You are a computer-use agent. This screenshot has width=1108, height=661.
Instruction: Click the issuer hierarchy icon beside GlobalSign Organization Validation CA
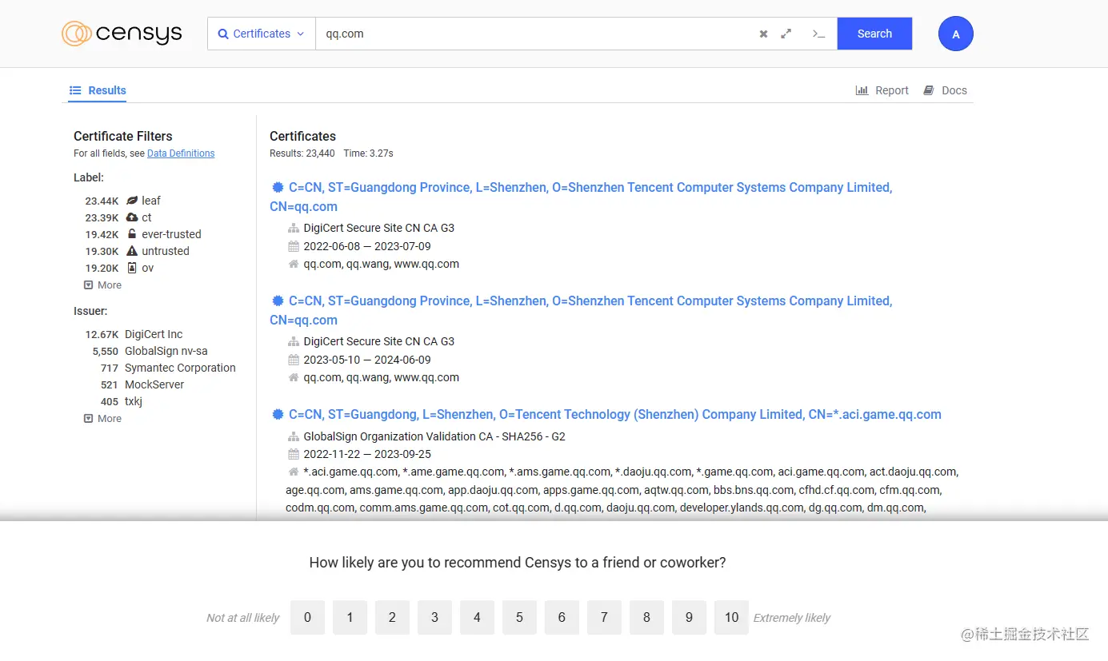pos(294,436)
